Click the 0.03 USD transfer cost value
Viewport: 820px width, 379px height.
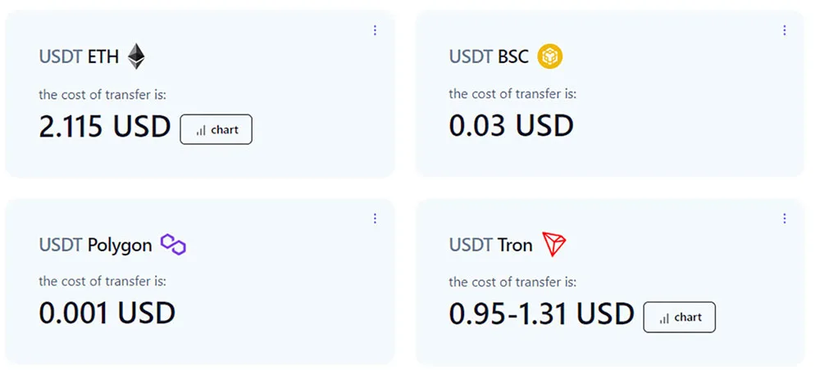click(511, 125)
